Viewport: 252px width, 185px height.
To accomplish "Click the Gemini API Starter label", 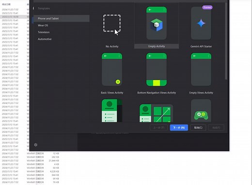I will click(x=201, y=46).
